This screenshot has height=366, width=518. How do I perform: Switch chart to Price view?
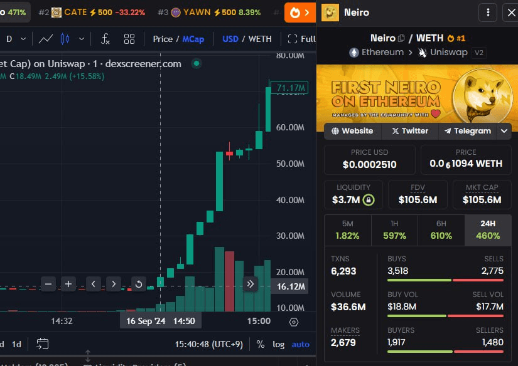click(163, 39)
